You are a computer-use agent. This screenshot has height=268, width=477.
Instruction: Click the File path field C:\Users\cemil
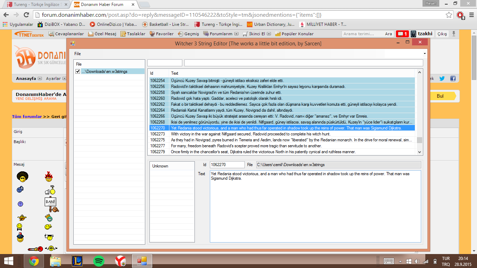coord(338,165)
